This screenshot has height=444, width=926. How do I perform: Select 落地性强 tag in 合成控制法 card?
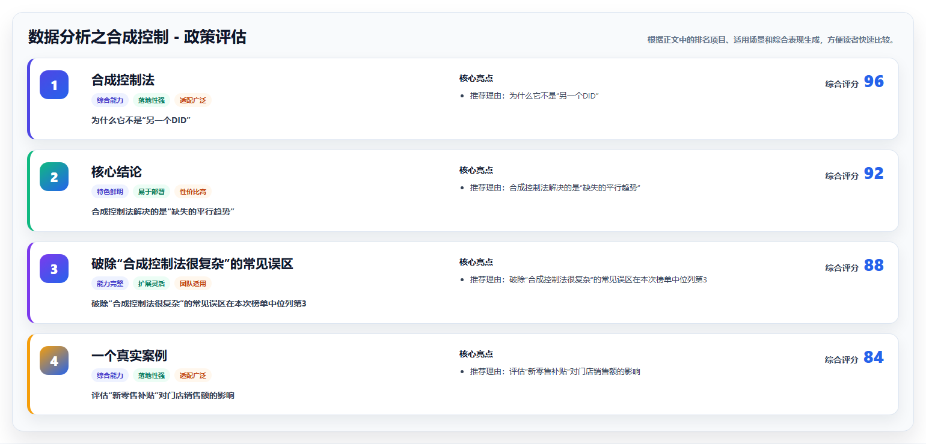[x=152, y=100]
